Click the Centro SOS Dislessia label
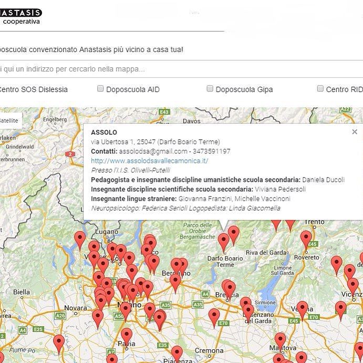363x363 pixels. [x=33, y=89]
